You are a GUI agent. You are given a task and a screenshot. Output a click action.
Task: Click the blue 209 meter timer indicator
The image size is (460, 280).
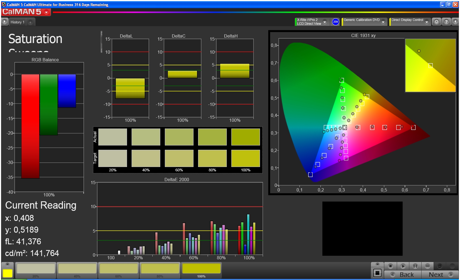(335, 22)
